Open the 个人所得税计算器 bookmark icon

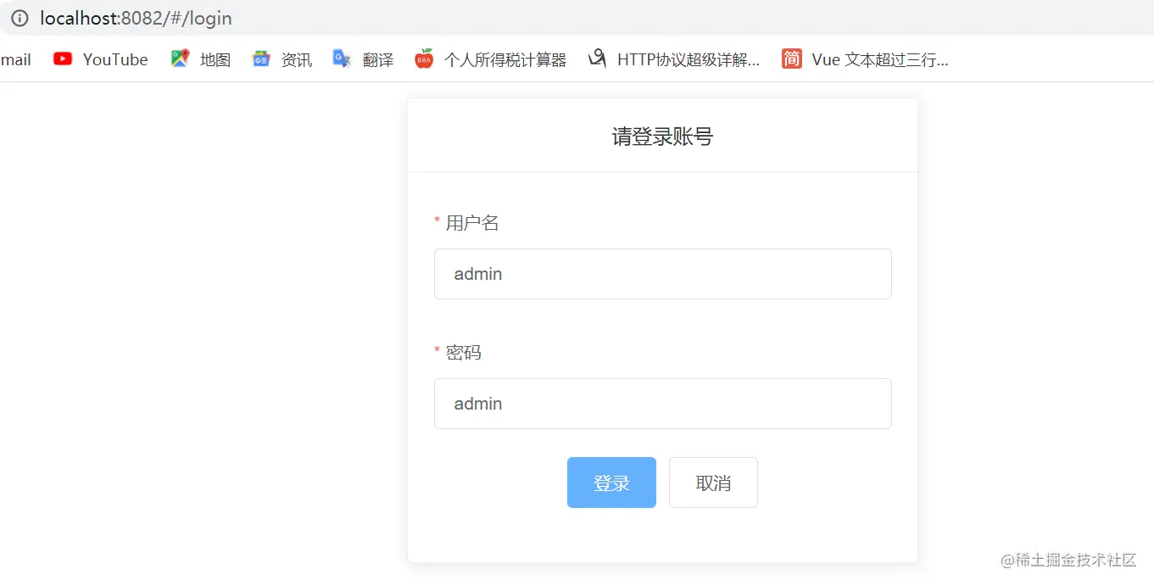[x=424, y=59]
